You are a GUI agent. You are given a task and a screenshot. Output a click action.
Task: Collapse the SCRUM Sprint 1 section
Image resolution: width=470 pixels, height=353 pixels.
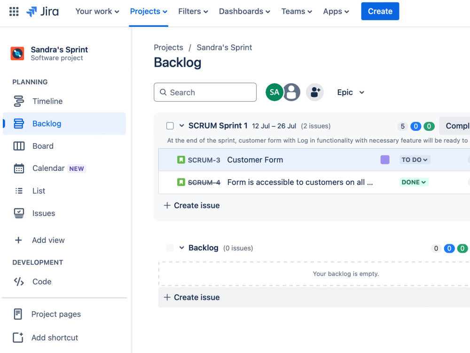click(181, 126)
